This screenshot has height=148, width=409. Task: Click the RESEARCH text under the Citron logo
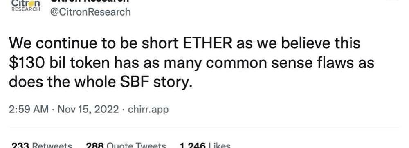(x=25, y=9)
